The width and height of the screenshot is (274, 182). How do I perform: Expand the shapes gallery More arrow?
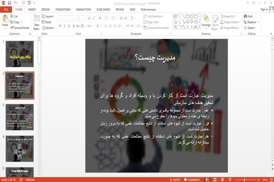coord(200,27)
